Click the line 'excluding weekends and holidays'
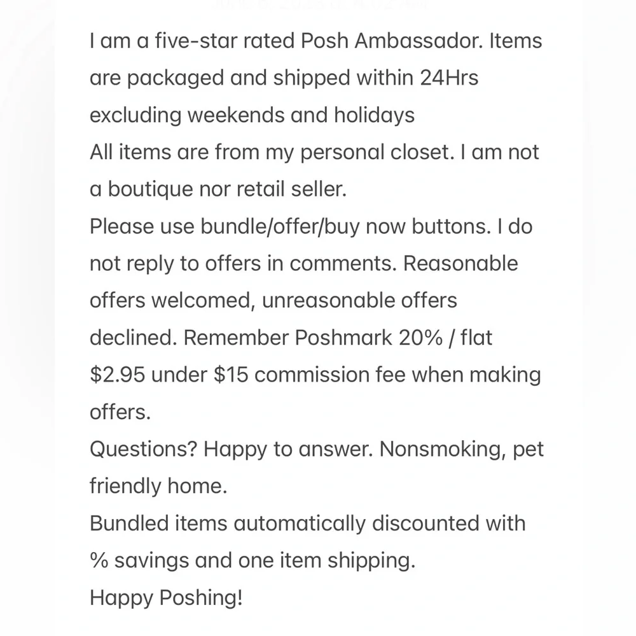The image size is (636, 636). point(252,114)
